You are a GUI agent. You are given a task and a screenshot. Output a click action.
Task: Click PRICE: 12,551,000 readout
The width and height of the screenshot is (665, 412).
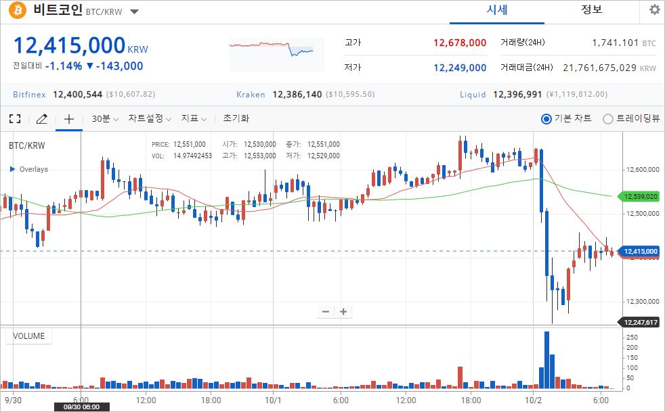pyautogui.click(x=179, y=145)
